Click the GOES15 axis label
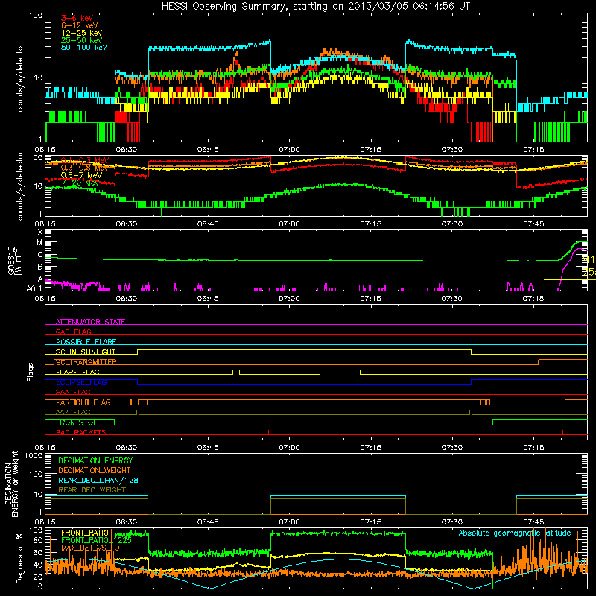 click(x=14, y=261)
